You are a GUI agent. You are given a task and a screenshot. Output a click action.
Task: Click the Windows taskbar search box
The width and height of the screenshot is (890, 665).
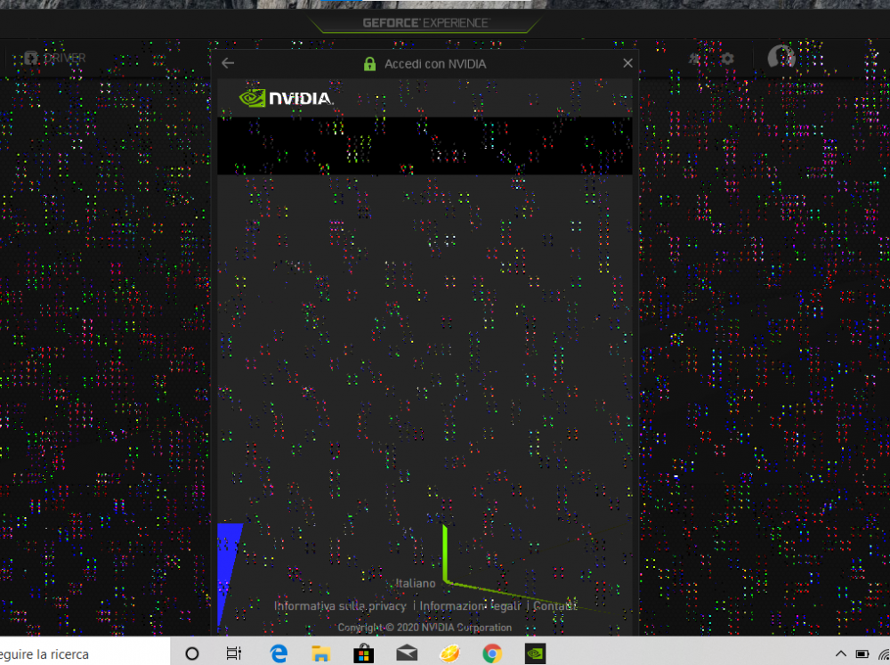pyautogui.click(x=85, y=653)
